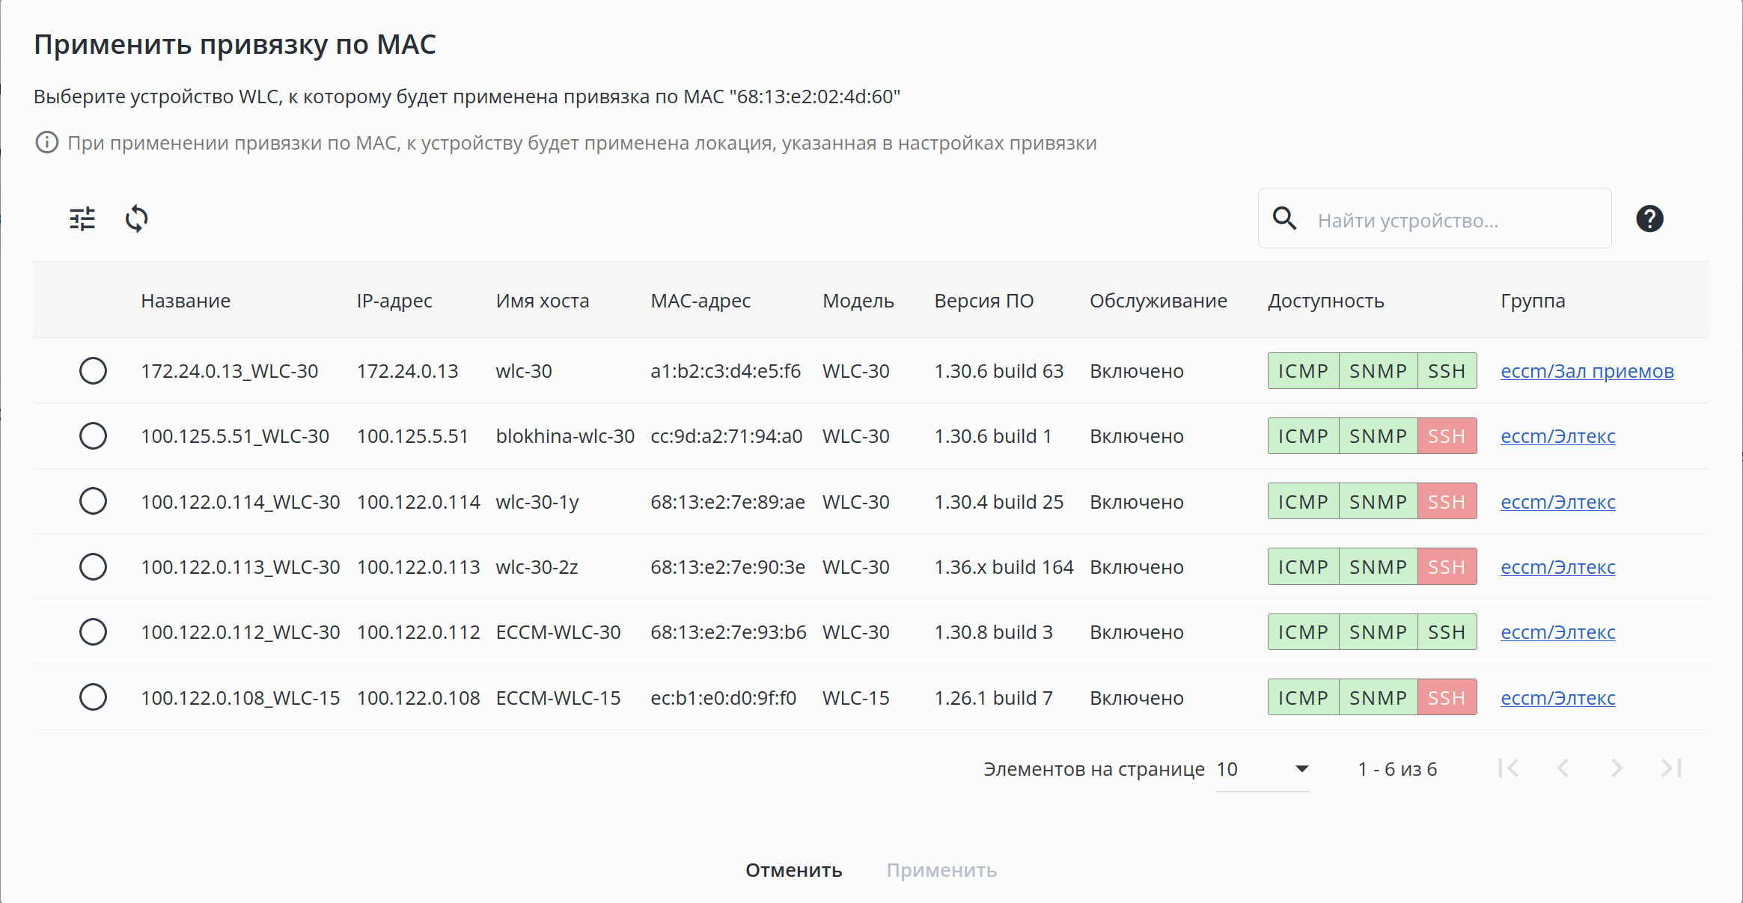1743x903 pixels.
Task: Open table filter settings icon
Action: click(x=82, y=219)
